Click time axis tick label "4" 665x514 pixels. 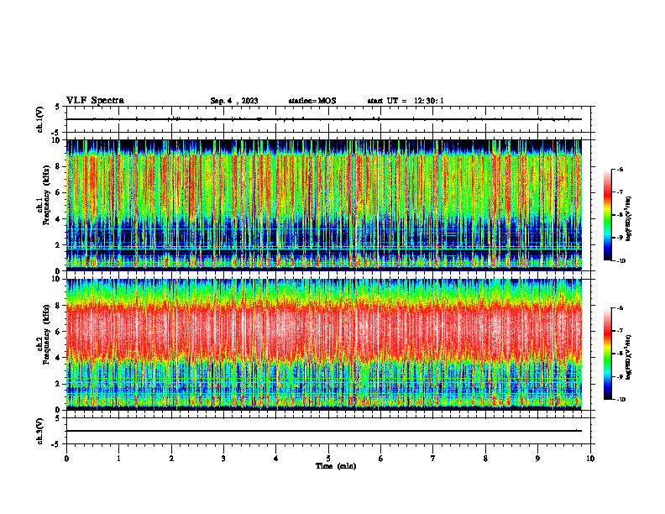[x=276, y=459]
